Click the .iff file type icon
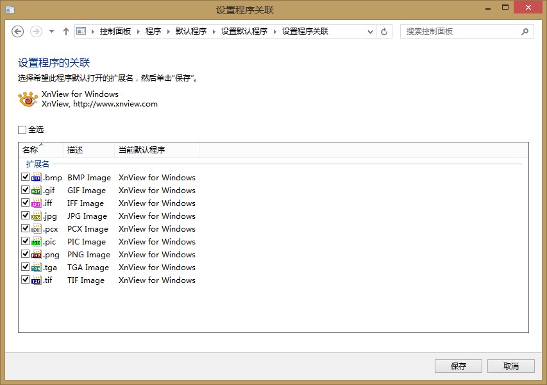Image resolution: width=547 pixels, height=385 pixels. pyautogui.click(x=37, y=203)
